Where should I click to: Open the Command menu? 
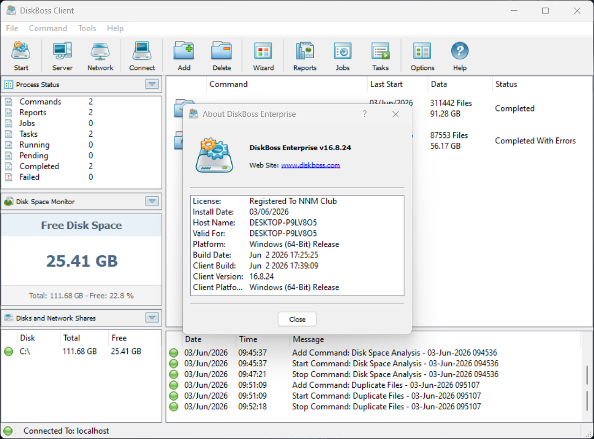(48, 29)
